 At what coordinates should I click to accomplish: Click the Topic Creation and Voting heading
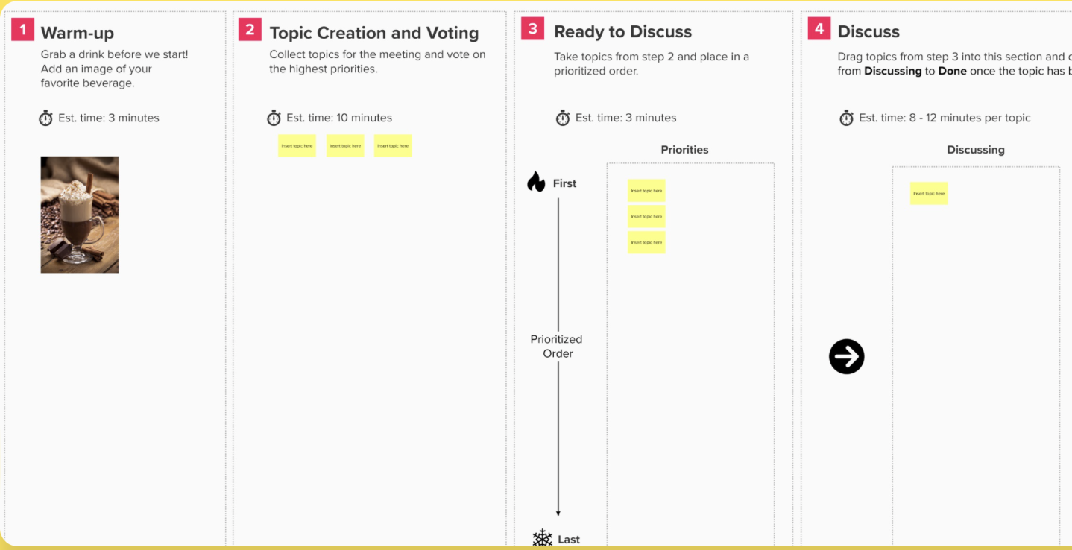(x=373, y=33)
